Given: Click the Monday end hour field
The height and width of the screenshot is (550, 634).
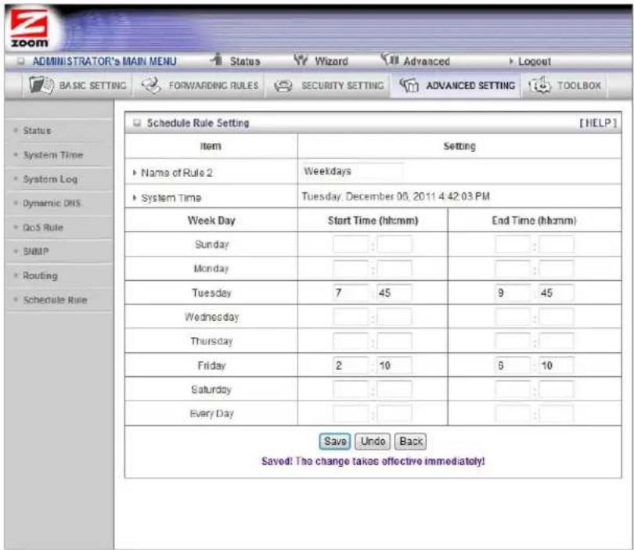Looking at the screenshot, I should 513,268.
